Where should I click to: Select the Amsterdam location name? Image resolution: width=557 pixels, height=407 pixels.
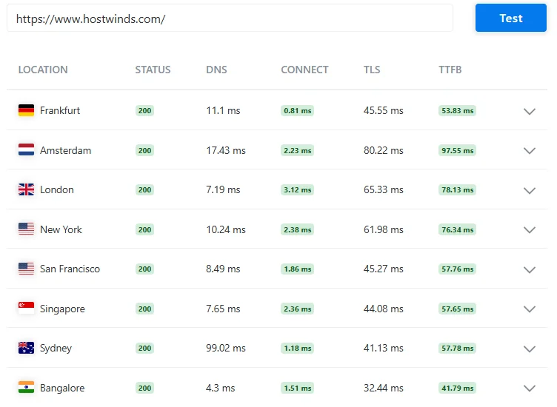(x=65, y=150)
